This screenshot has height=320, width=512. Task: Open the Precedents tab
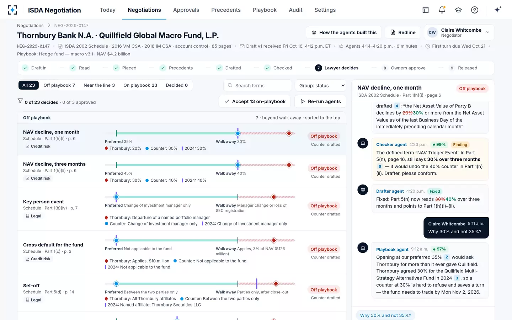226,10
